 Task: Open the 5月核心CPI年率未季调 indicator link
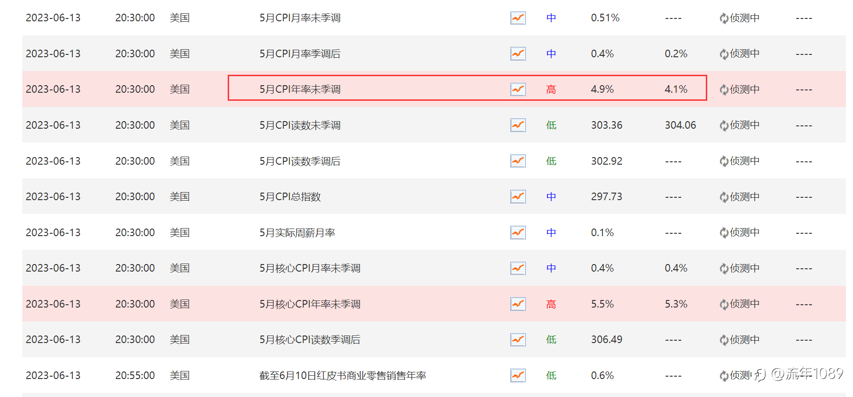[x=310, y=304]
